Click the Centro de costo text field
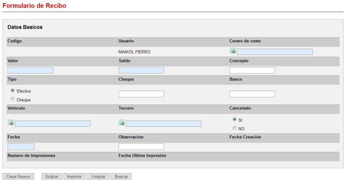The height and width of the screenshot is (183, 344). pos(275,52)
